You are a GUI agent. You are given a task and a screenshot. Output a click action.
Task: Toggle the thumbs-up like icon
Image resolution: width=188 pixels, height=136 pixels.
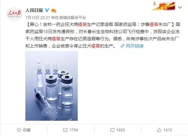(x=159, y=130)
